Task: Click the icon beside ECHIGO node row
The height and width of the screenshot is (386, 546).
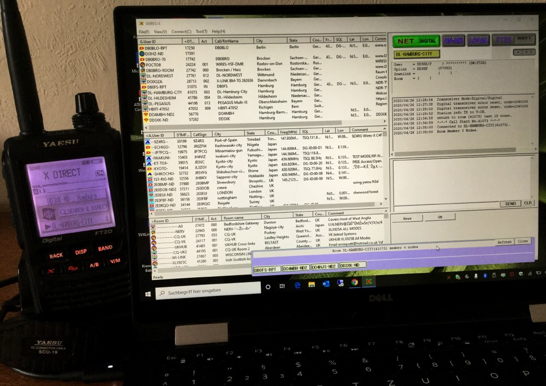Action: point(148,147)
